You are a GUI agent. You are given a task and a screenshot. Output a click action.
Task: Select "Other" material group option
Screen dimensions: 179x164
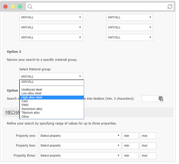[25, 116]
